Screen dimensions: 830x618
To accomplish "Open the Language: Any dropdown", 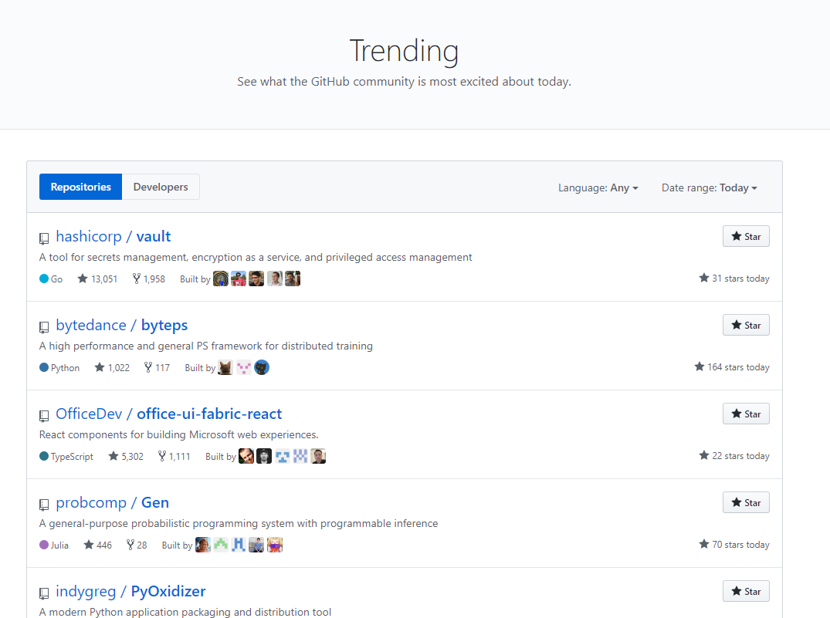I will coord(598,187).
